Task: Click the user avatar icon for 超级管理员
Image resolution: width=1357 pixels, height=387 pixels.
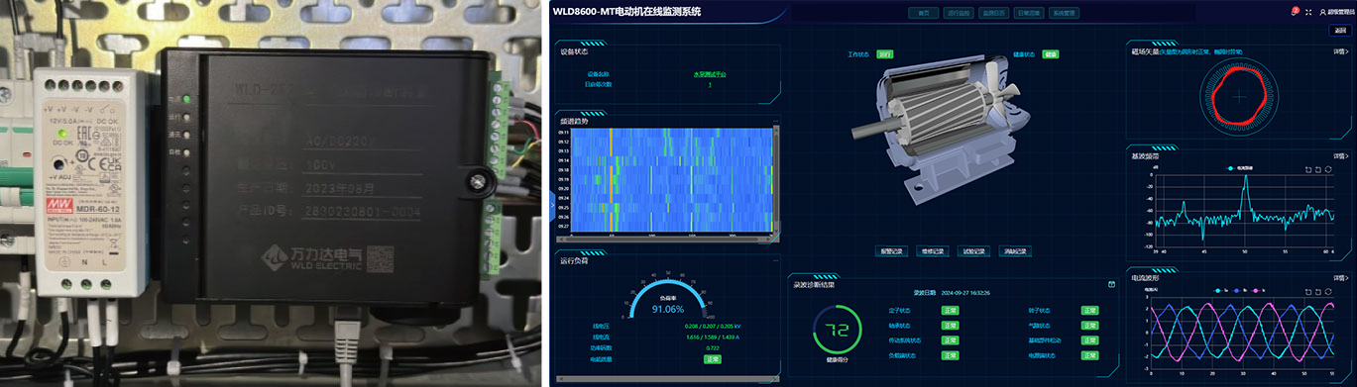Action: tap(1322, 12)
